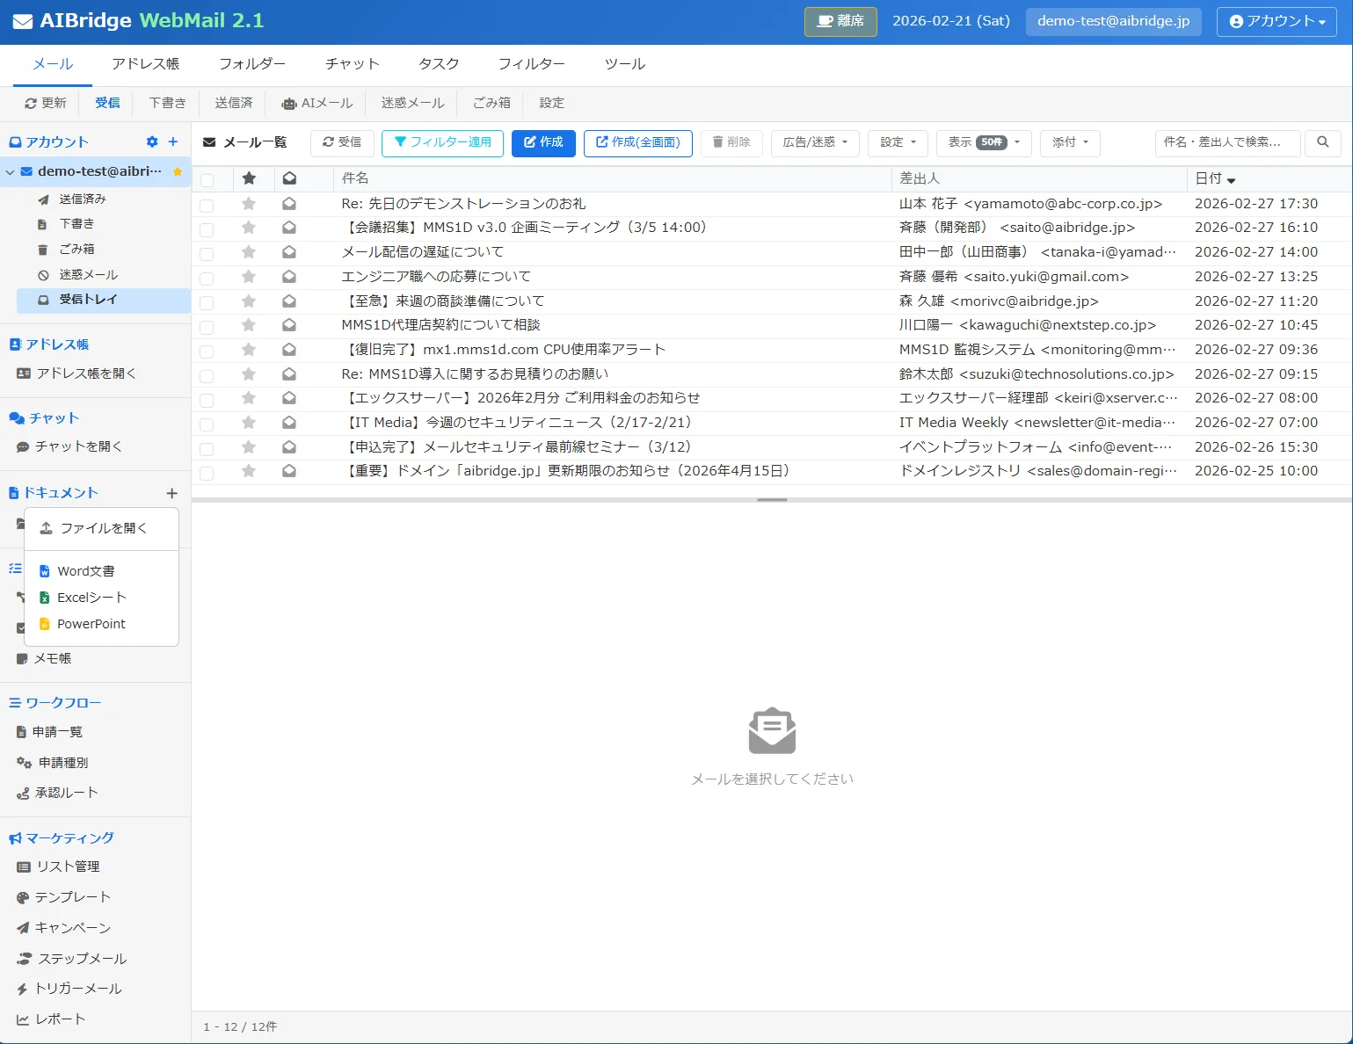
Task: Open a Word文書 document
Action: [x=84, y=570]
